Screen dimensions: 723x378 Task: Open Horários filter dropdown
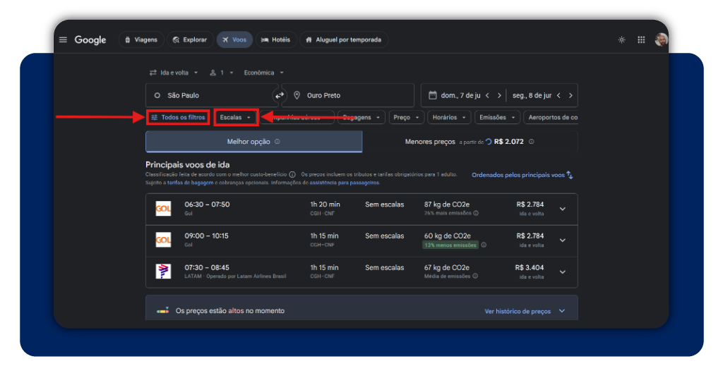click(449, 117)
